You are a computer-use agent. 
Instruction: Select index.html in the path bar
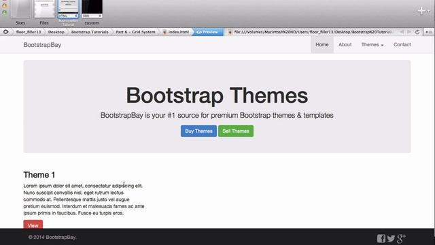pyautogui.click(x=176, y=32)
